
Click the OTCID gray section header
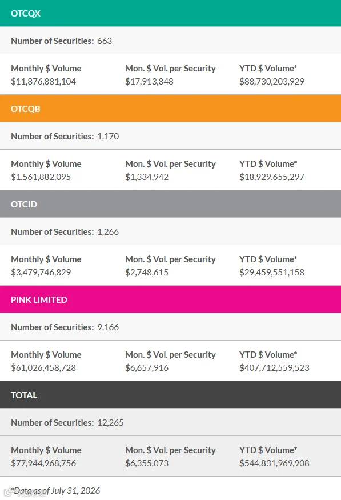[x=170, y=204]
